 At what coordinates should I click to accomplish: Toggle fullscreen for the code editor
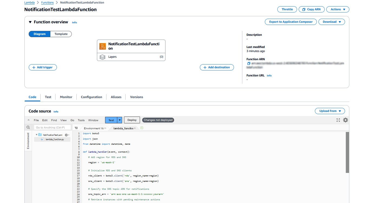[338, 120]
